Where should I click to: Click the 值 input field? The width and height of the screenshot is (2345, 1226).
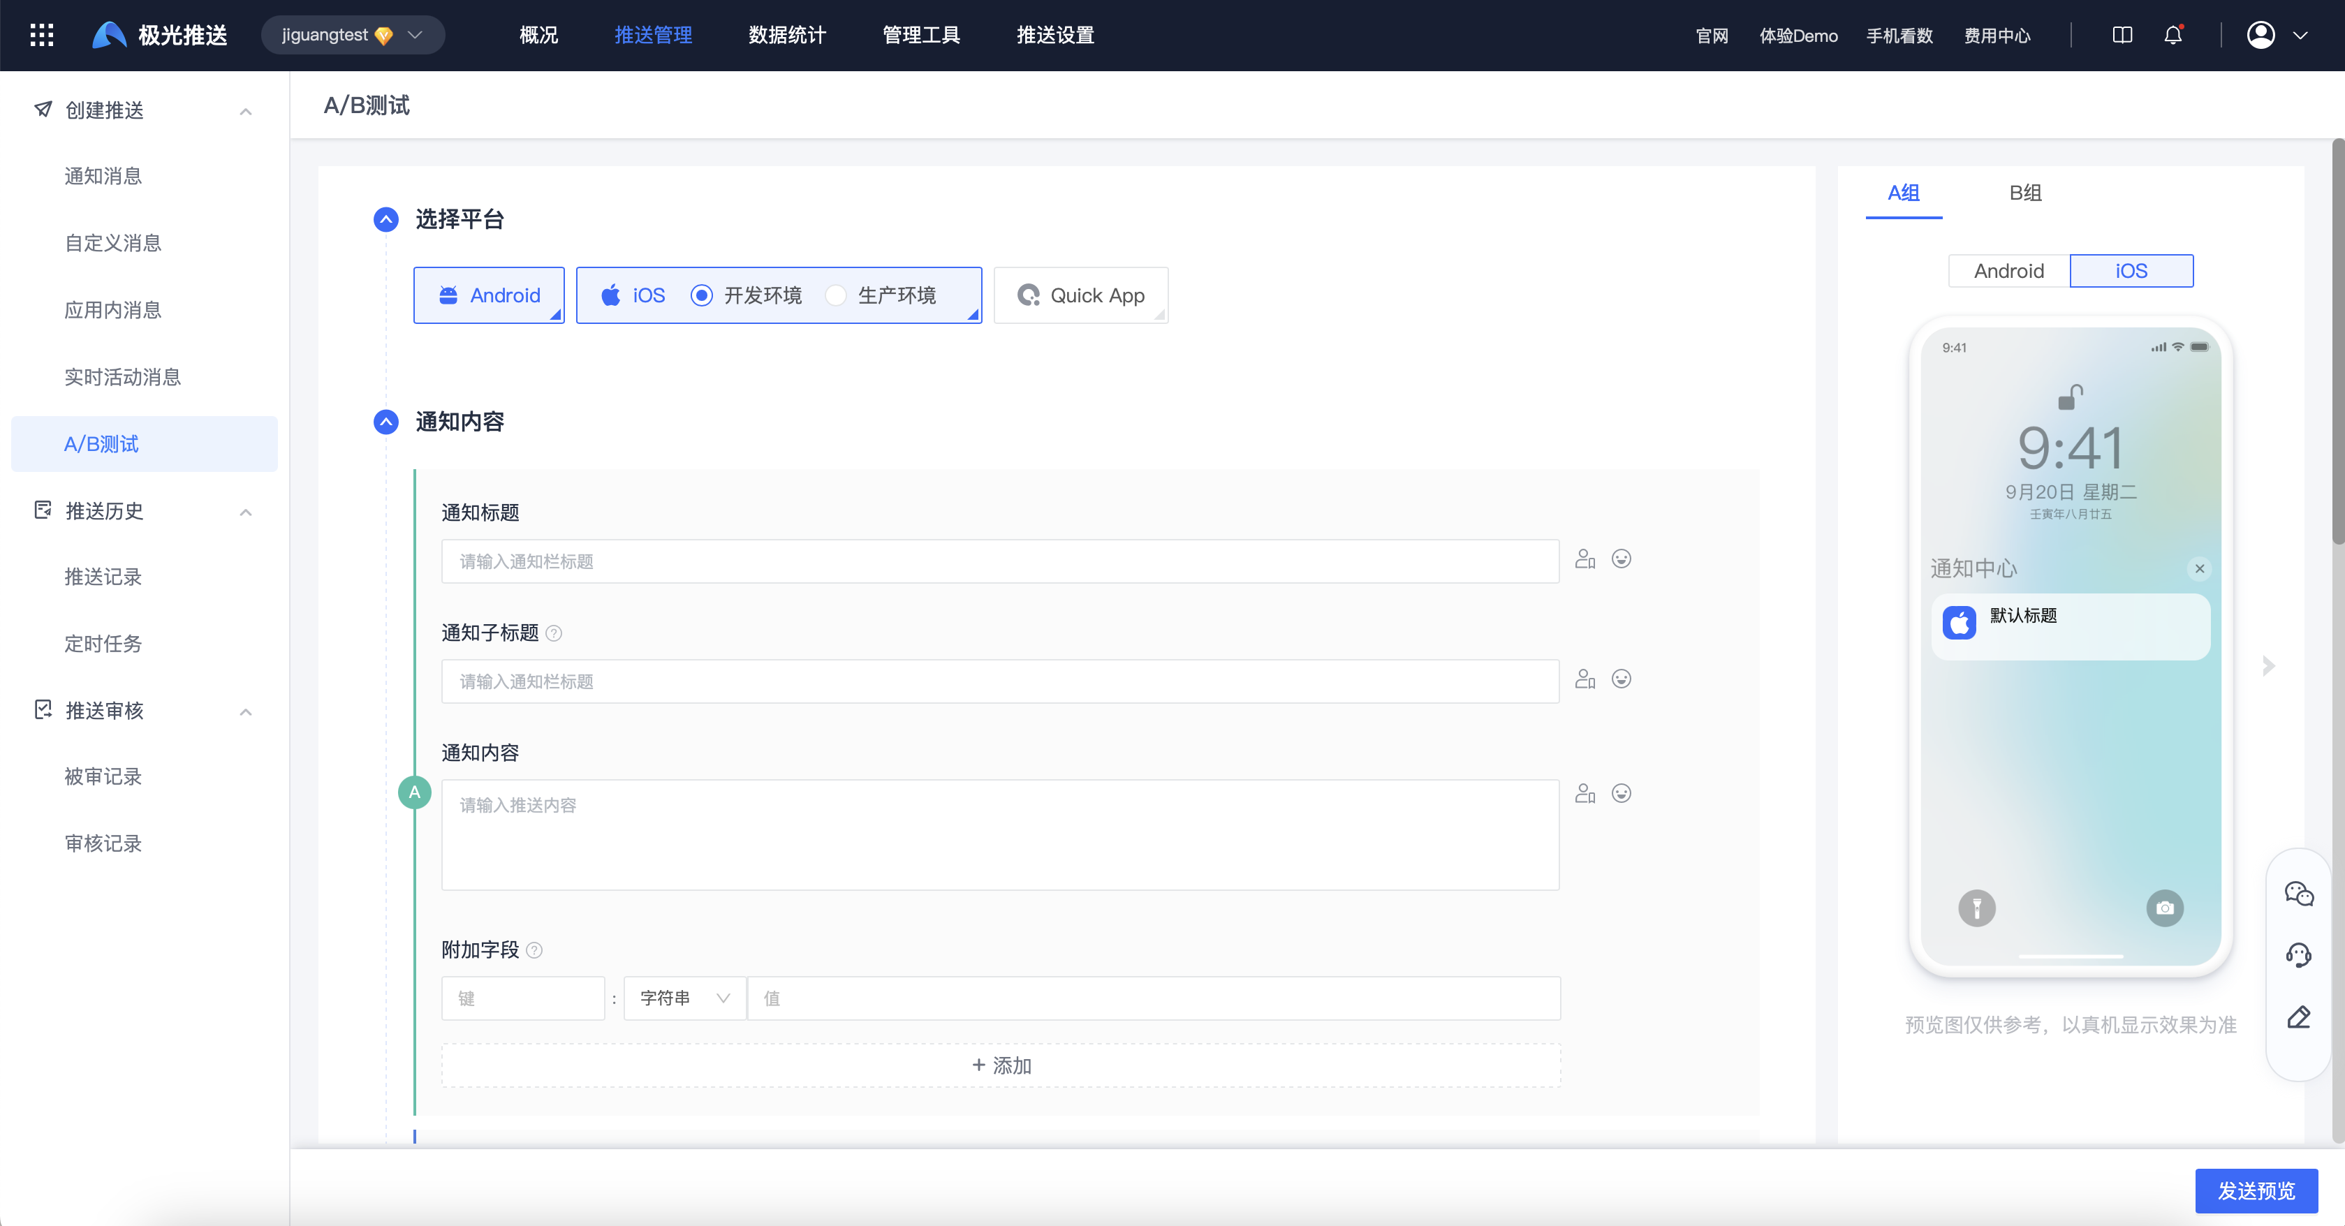(x=1154, y=998)
